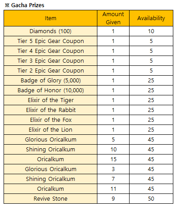Click the Elixir of the Lion cell
This screenshot has height=206, width=176.
[x=50, y=130]
